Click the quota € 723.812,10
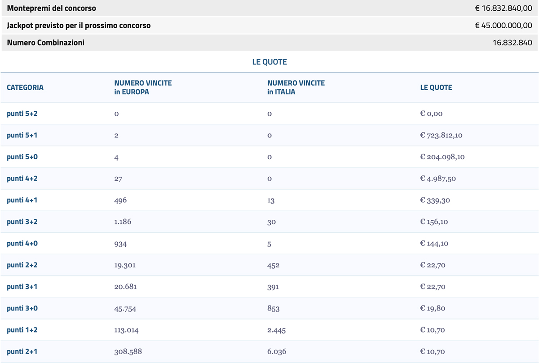 pos(442,136)
